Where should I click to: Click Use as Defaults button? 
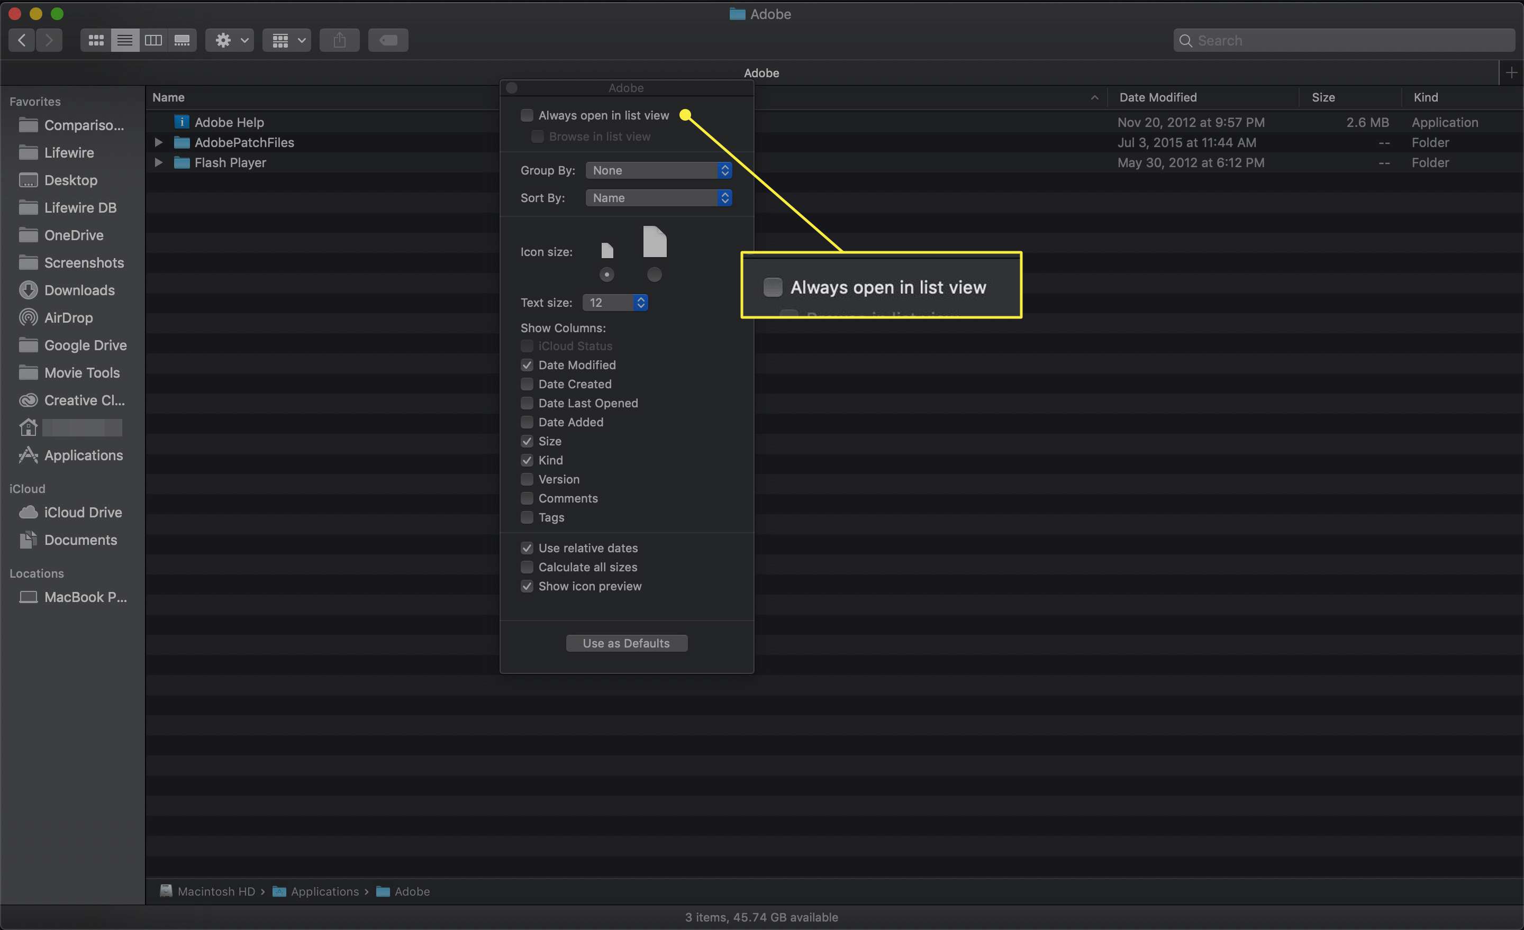626,644
